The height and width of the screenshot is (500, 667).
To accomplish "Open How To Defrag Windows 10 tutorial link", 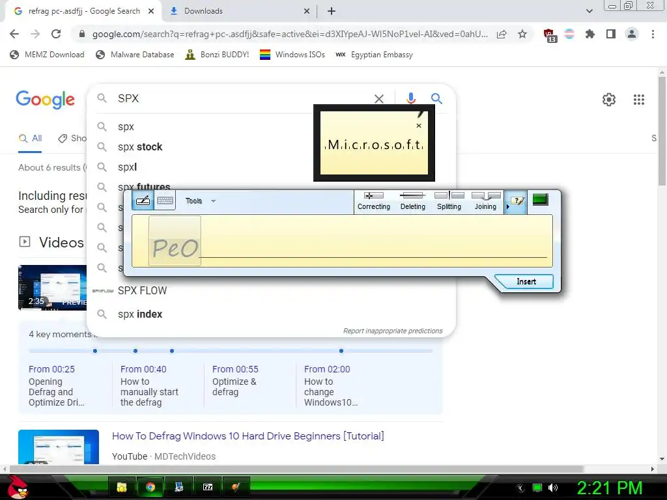I will point(248,436).
